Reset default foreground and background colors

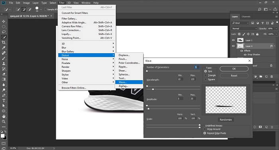click(x=2, y=131)
